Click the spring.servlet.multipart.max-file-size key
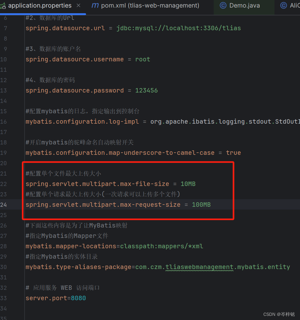300x320 pixels. coord(97,184)
